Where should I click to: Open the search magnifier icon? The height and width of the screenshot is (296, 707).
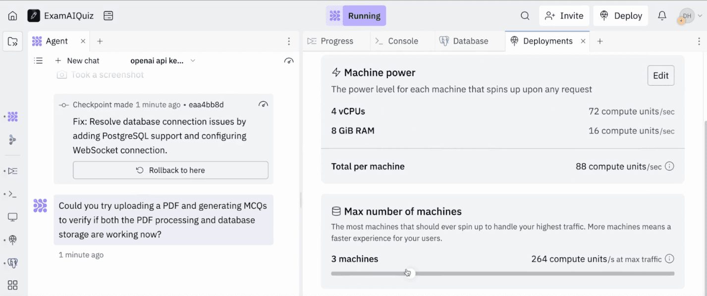pos(525,16)
